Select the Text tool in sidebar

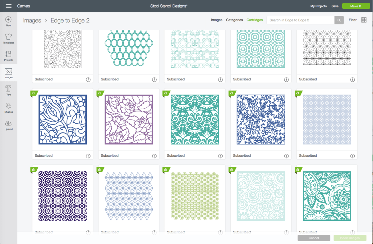click(8, 90)
